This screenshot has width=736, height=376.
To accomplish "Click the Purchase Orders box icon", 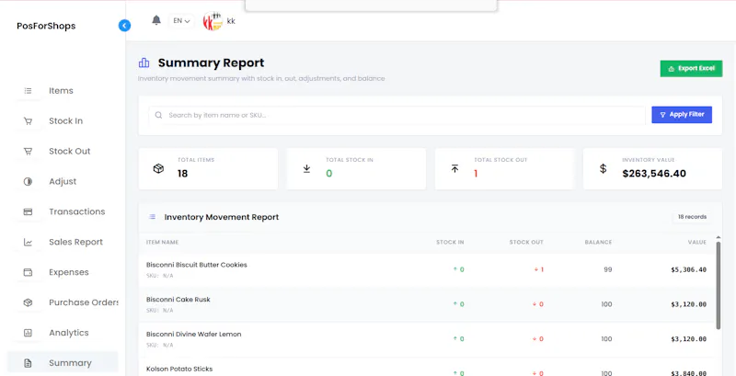I will (29, 302).
